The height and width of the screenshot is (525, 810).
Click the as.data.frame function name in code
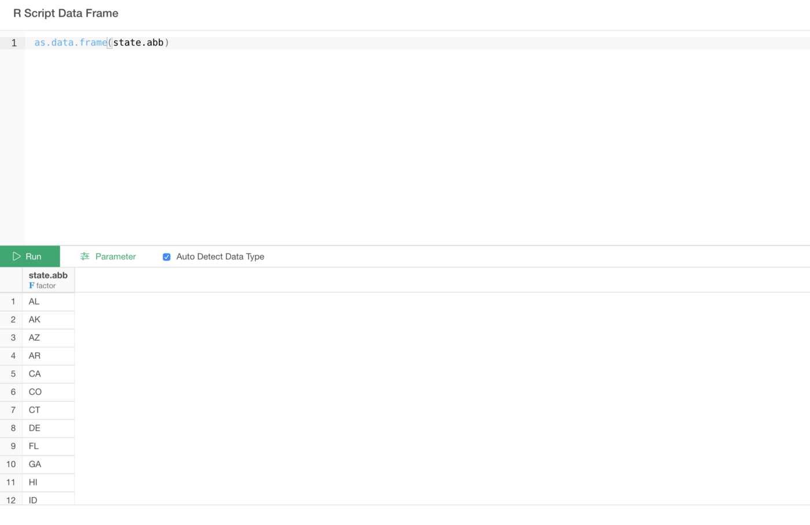71,43
